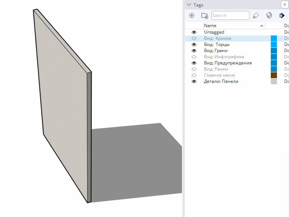Click the tag Search field

230,16
